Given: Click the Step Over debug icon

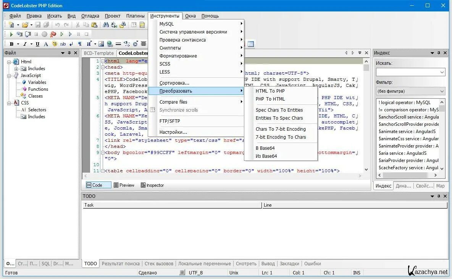Looking at the screenshot, I should point(28,34).
